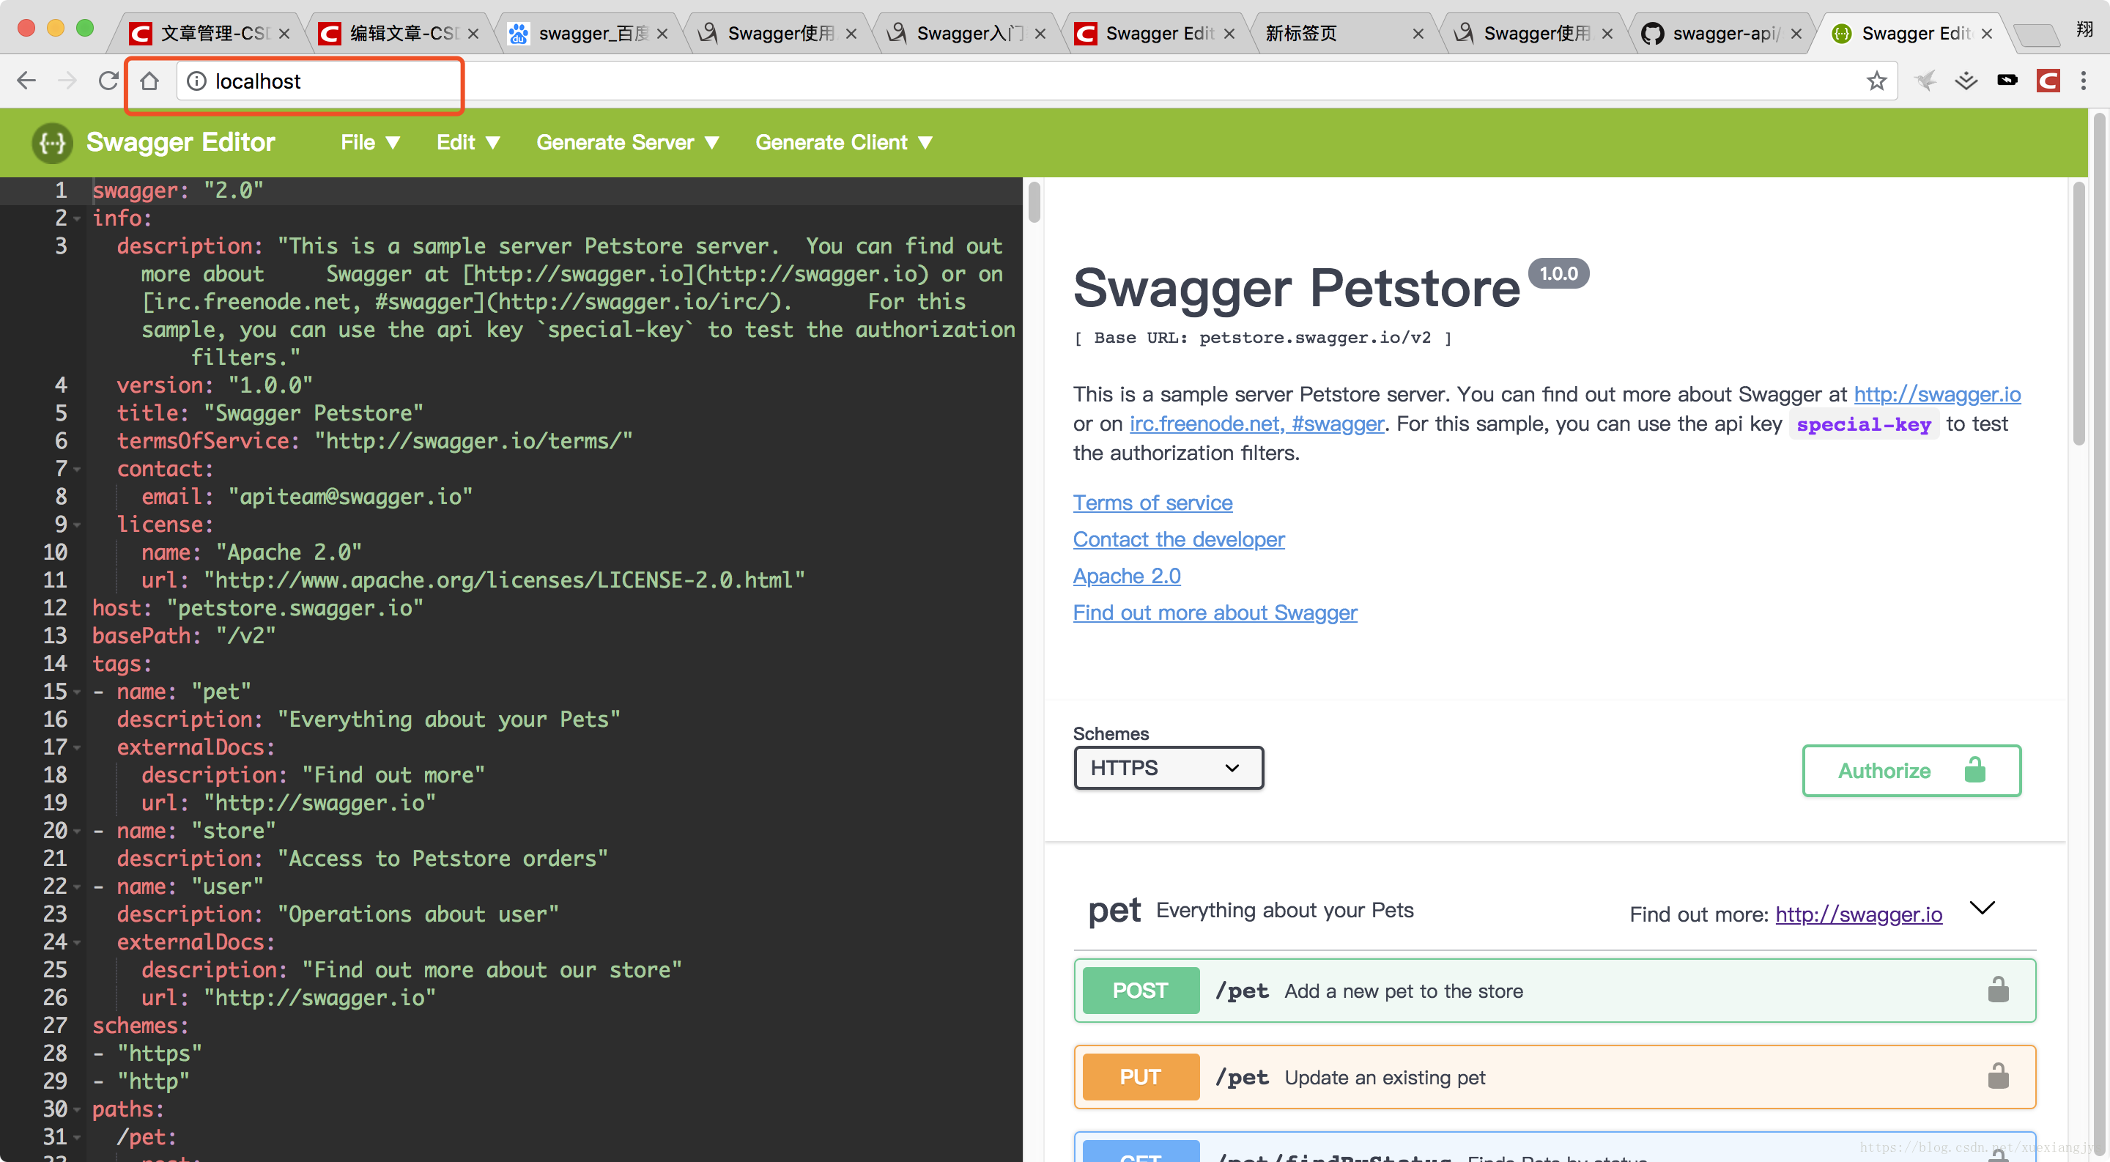Click the double-chevron download extension icon
The image size is (2110, 1162).
tap(1966, 81)
